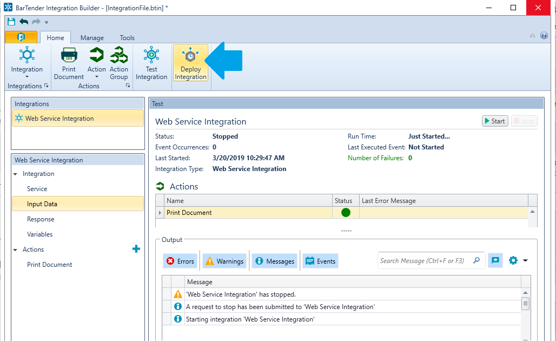Click the Save icon in quick access toolbar
556x341 pixels.
click(x=11, y=22)
